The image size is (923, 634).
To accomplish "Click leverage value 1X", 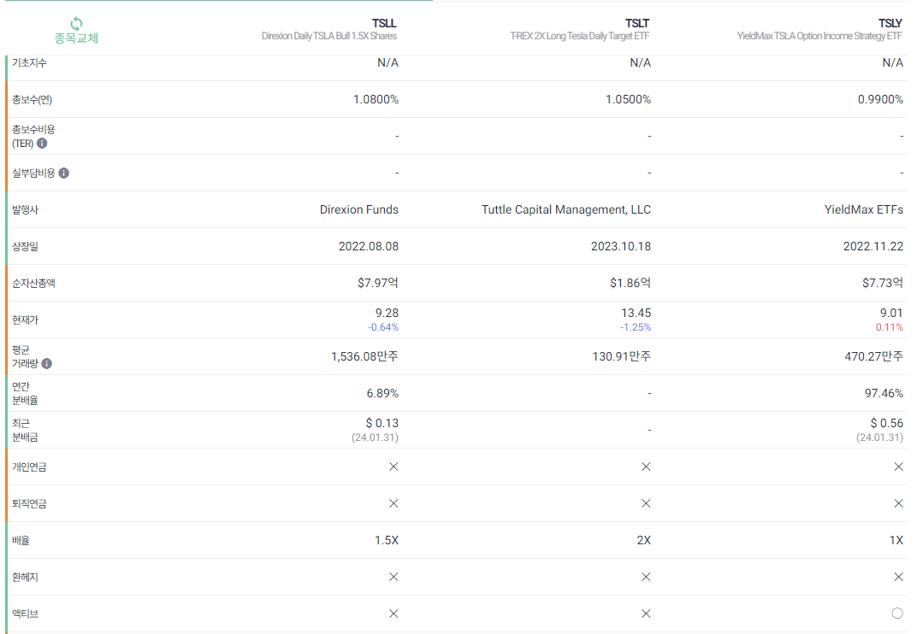I will [896, 541].
